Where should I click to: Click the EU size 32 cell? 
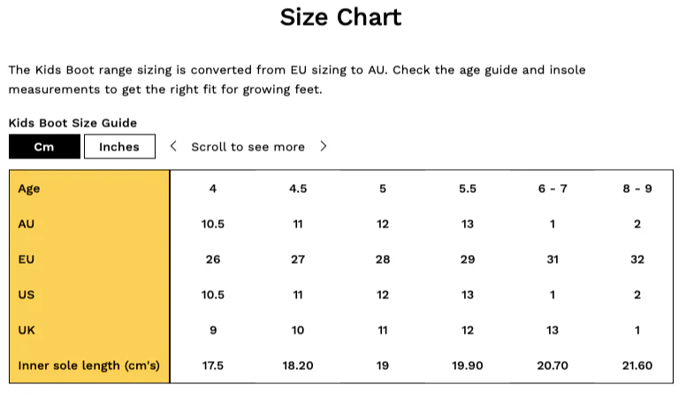coord(637,259)
